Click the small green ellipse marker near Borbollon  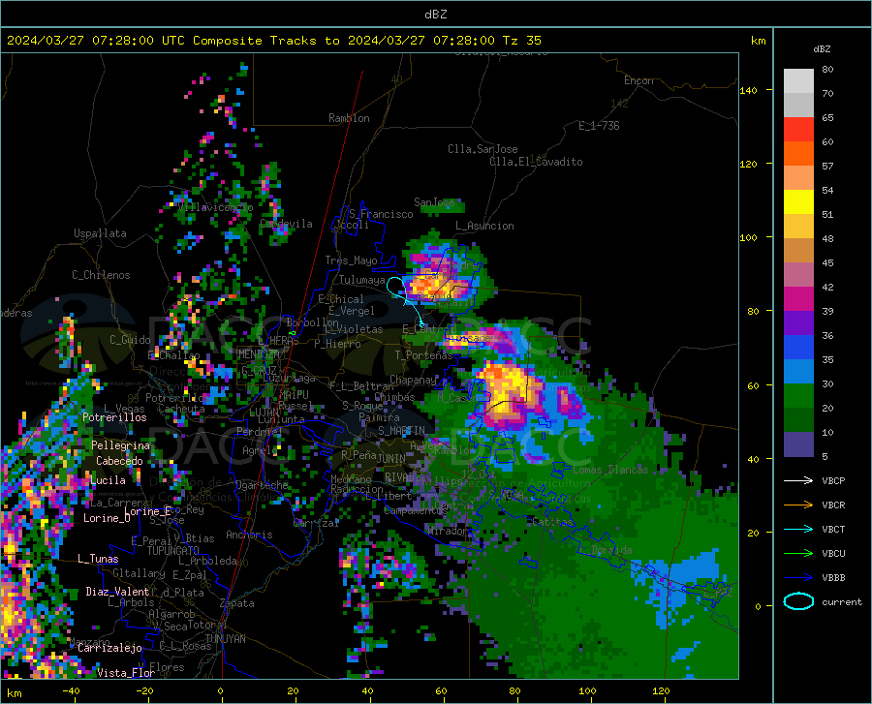click(293, 333)
